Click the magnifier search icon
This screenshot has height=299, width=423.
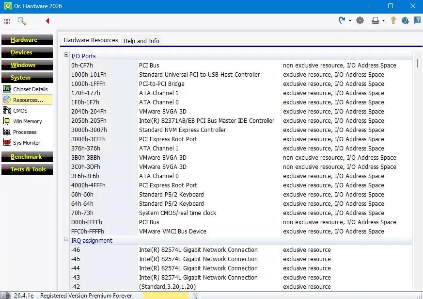click(x=22, y=21)
